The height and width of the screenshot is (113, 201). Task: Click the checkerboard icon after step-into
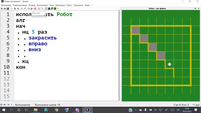[46, 8]
